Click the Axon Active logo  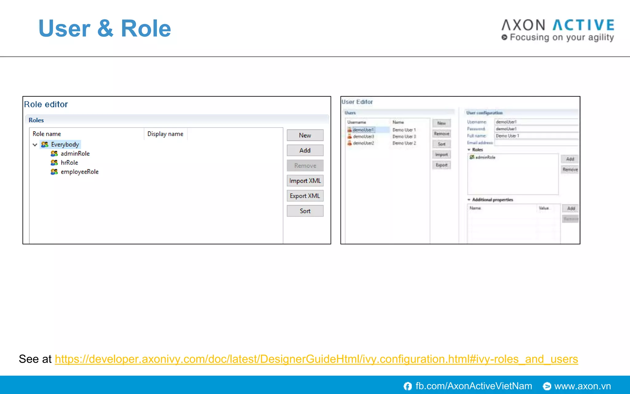click(558, 30)
